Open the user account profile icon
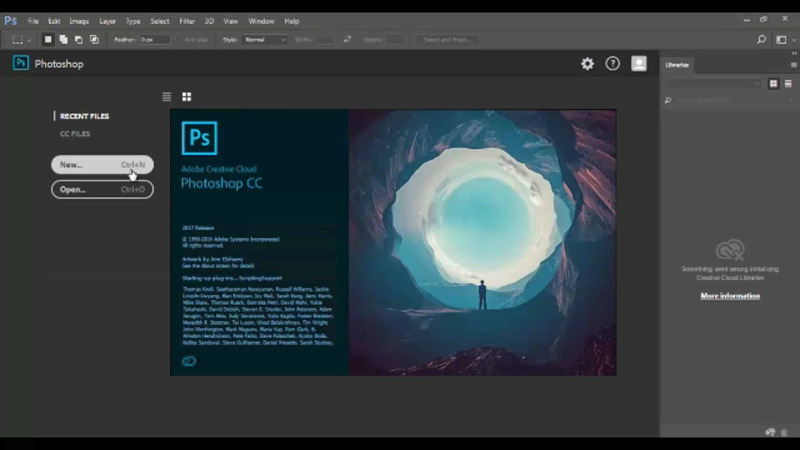This screenshot has width=800, height=450. [x=638, y=63]
